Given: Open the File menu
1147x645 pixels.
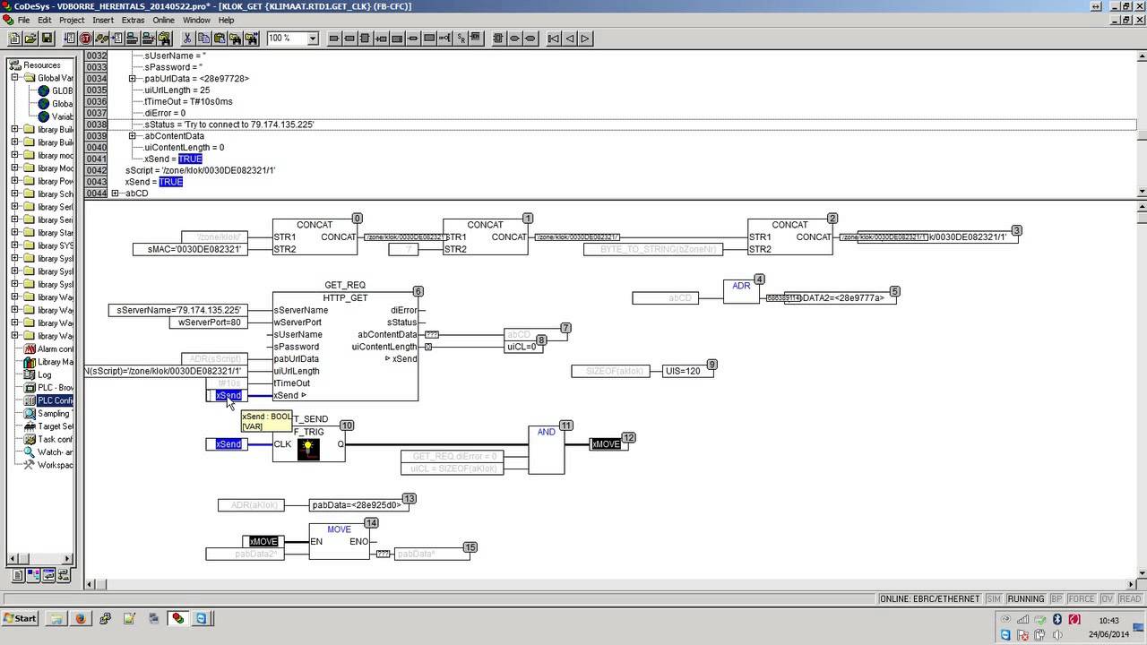Looking at the screenshot, I should (x=23, y=20).
